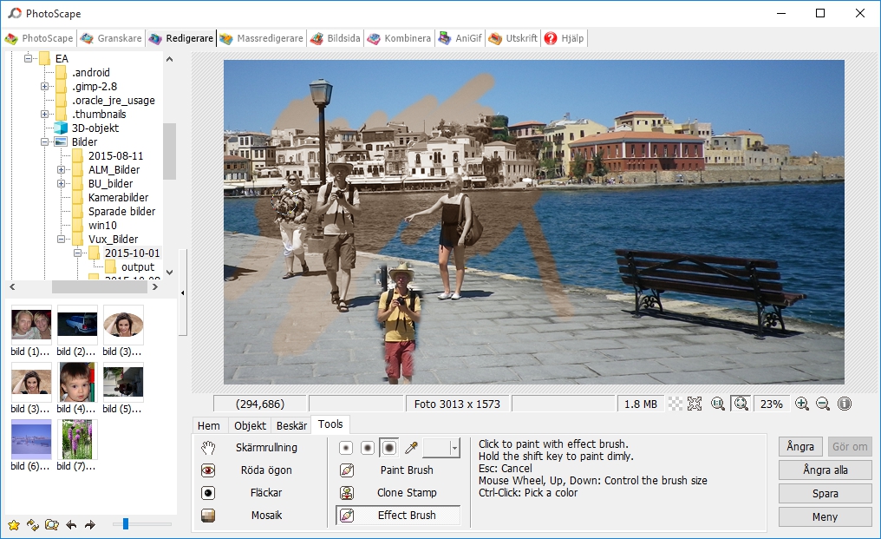Expand the .thumbnails folder node
The height and width of the screenshot is (539, 881).
[x=44, y=115]
